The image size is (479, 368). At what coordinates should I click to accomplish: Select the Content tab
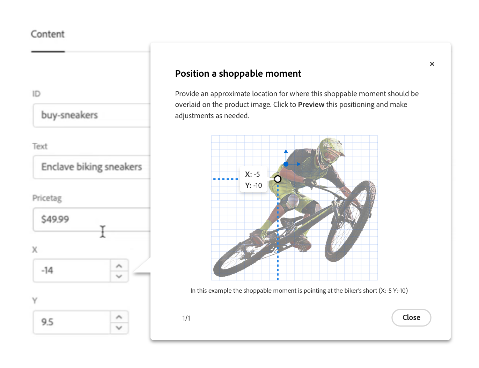48,34
